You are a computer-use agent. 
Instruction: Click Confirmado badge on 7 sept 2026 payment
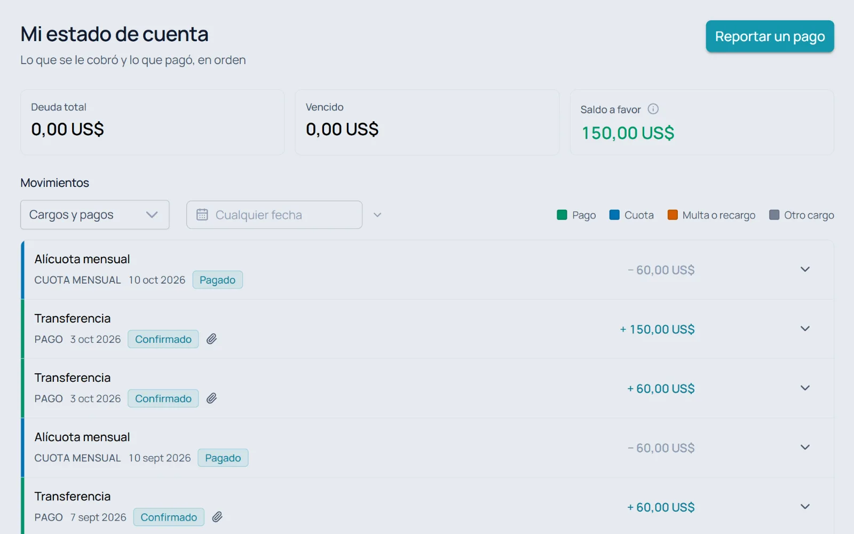169,517
